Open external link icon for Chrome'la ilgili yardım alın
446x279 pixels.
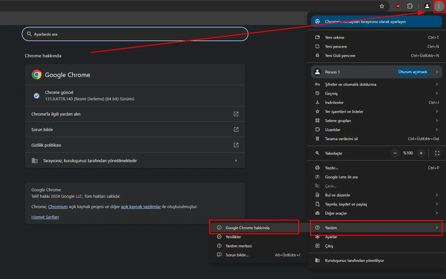tap(236, 114)
